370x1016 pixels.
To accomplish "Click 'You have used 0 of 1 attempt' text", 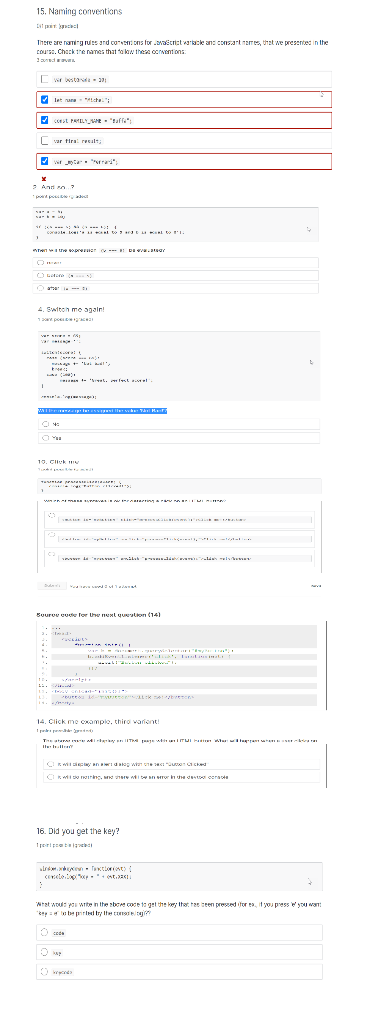I will click(x=103, y=587).
